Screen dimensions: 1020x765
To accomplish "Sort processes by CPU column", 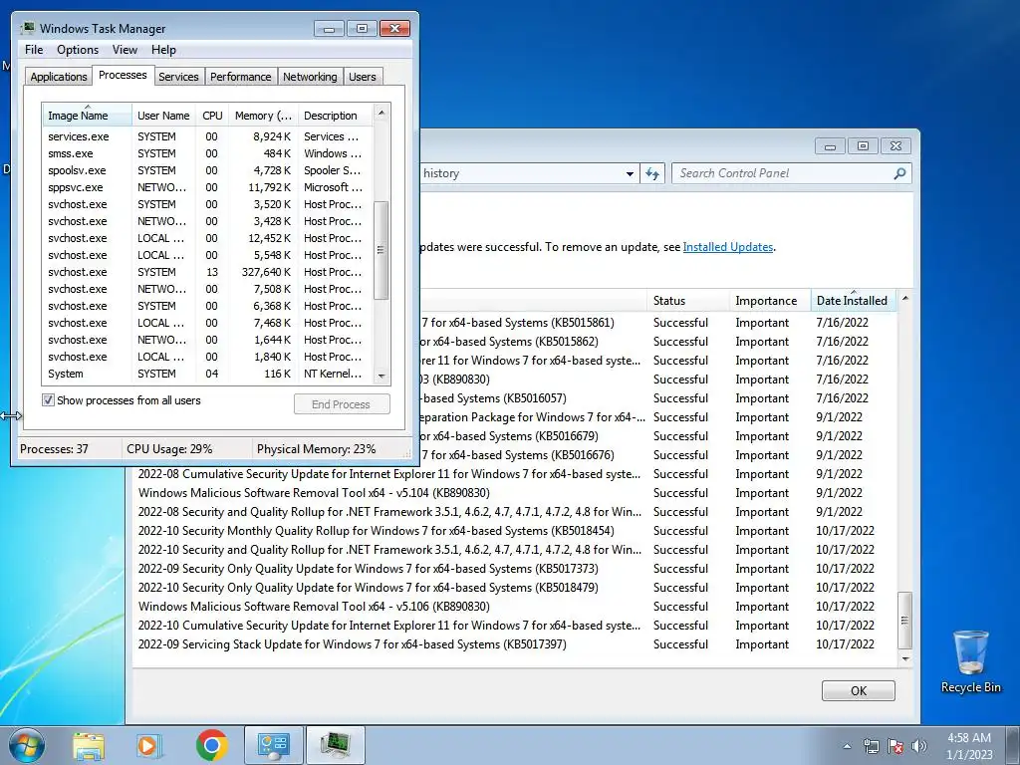I will tap(212, 116).
